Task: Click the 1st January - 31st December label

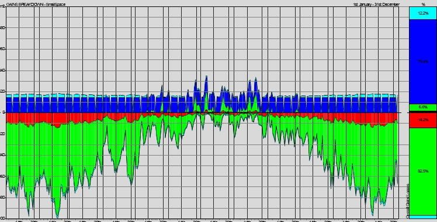Action: tap(376, 4)
